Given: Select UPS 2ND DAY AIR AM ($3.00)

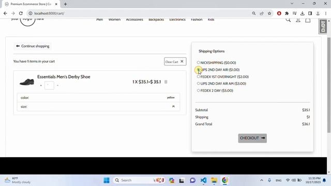Looking at the screenshot, I should pos(198,84).
